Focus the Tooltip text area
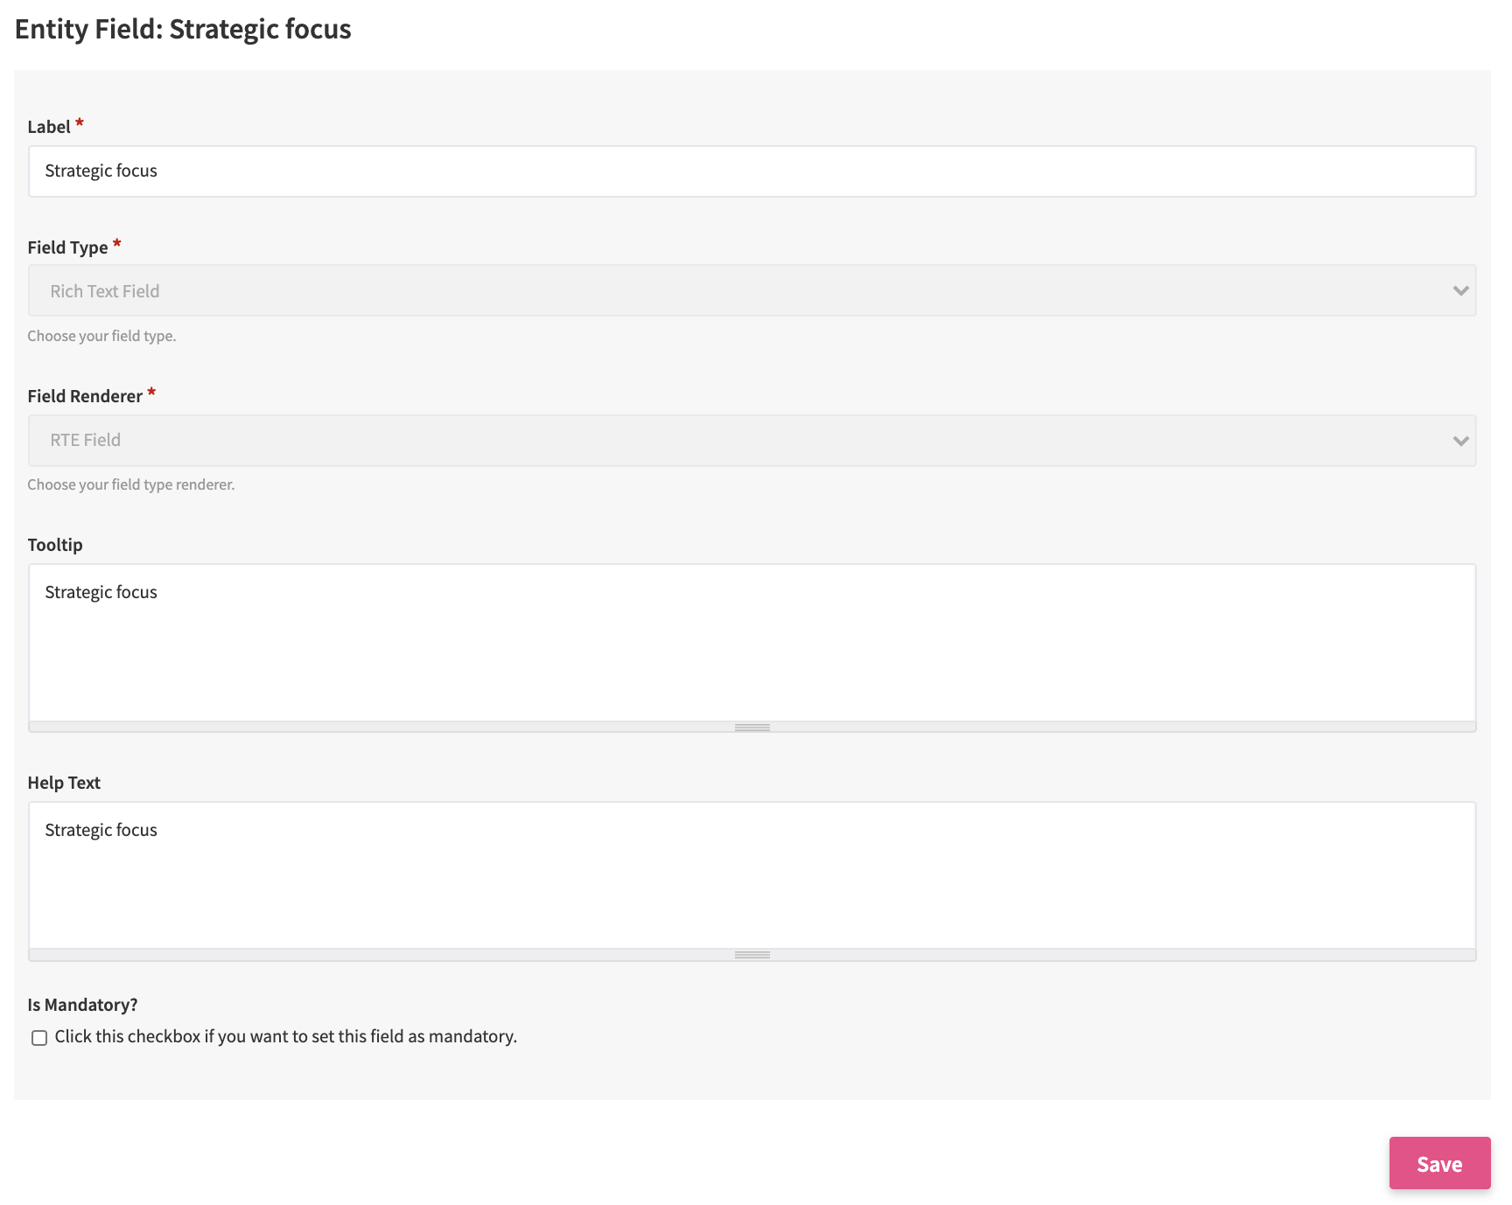 click(751, 643)
